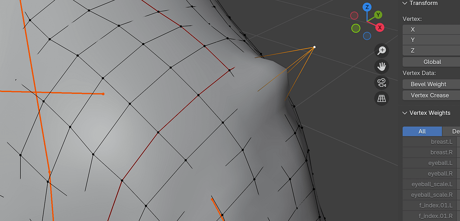The height and width of the screenshot is (221, 460).
Task: Click the hollow blue negative Z gizmo circle
Action: [x=367, y=36]
